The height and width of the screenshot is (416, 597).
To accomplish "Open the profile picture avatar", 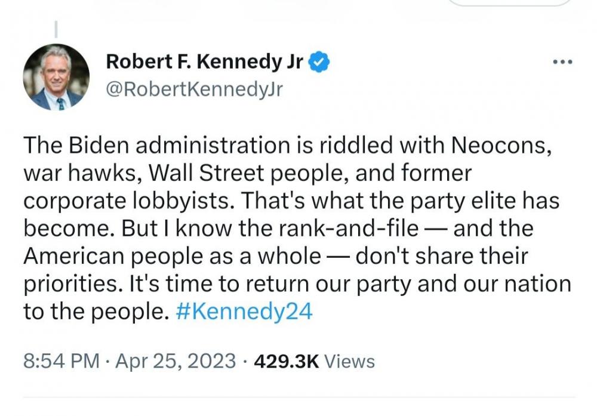I will click(56, 77).
